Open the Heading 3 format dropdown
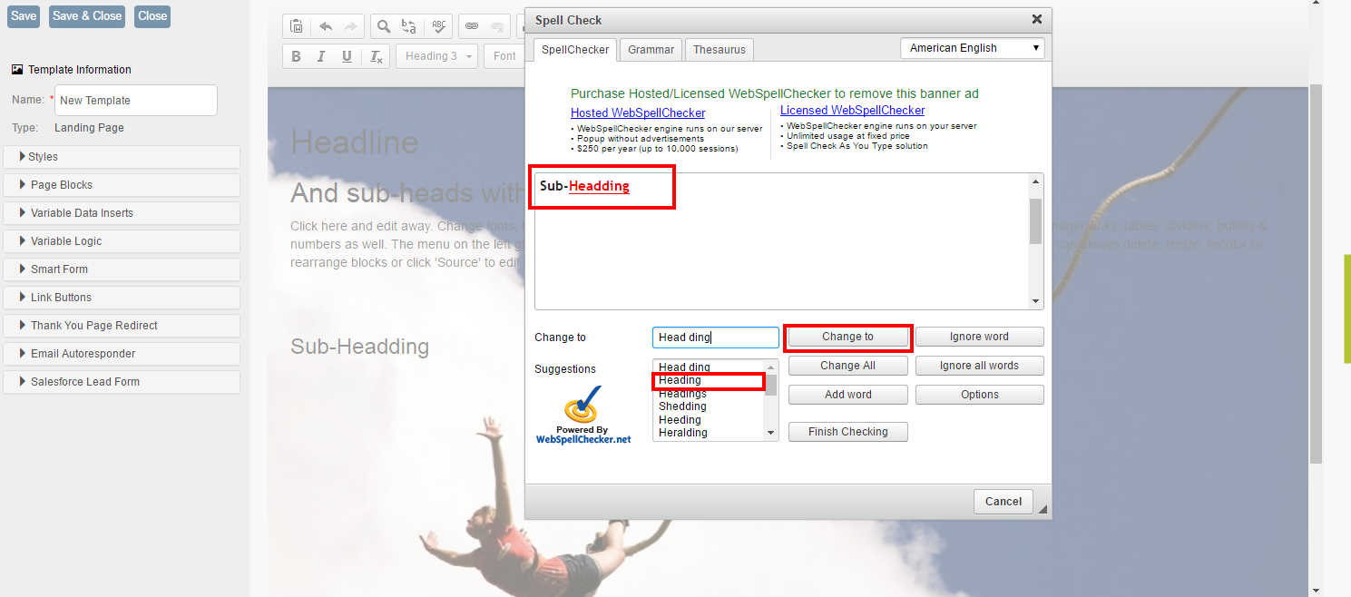 pyautogui.click(x=437, y=56)
